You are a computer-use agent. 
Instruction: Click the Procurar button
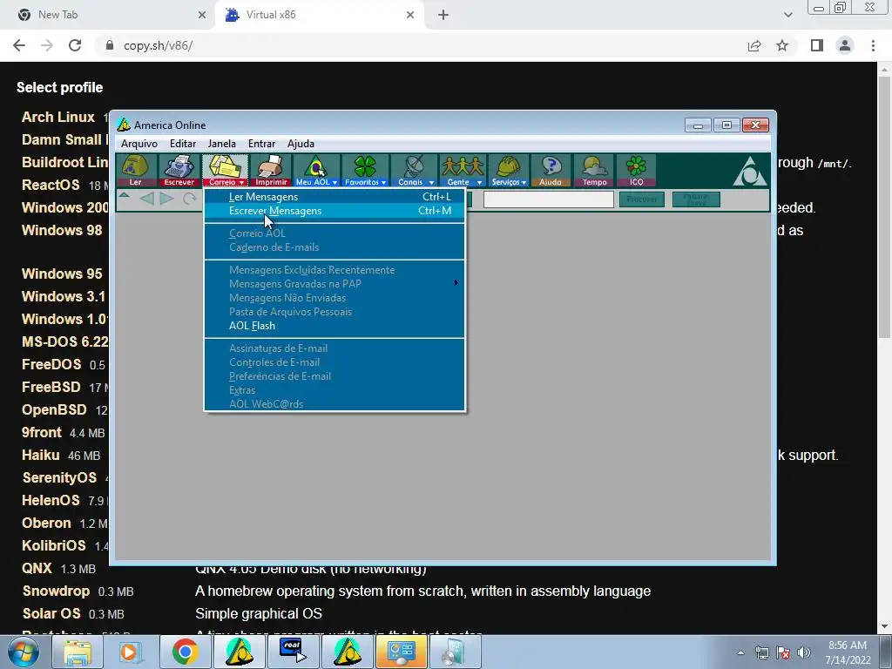[x=642, y=199]
